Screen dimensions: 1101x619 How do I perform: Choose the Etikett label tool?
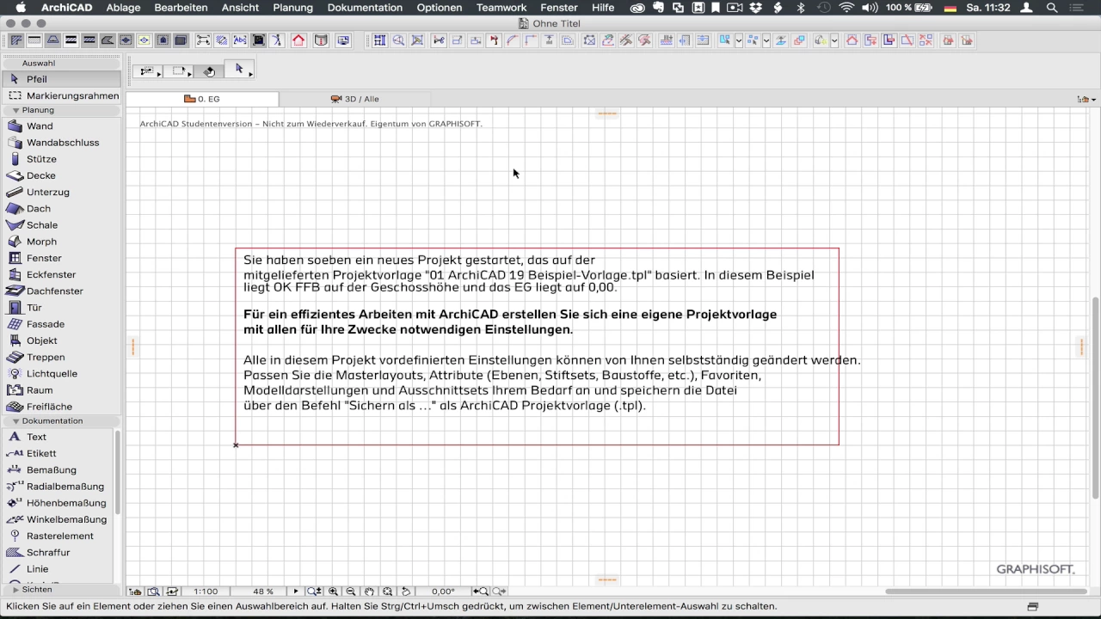tap(57, 453)
